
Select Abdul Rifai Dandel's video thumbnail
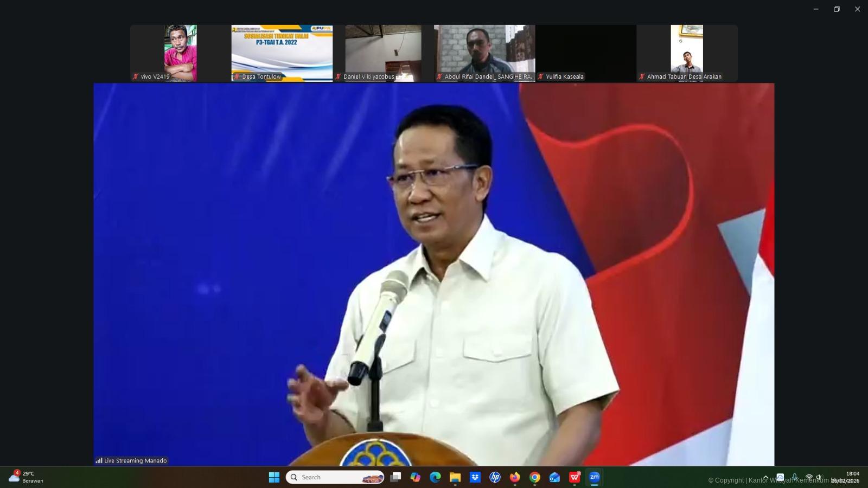[484, 53]
